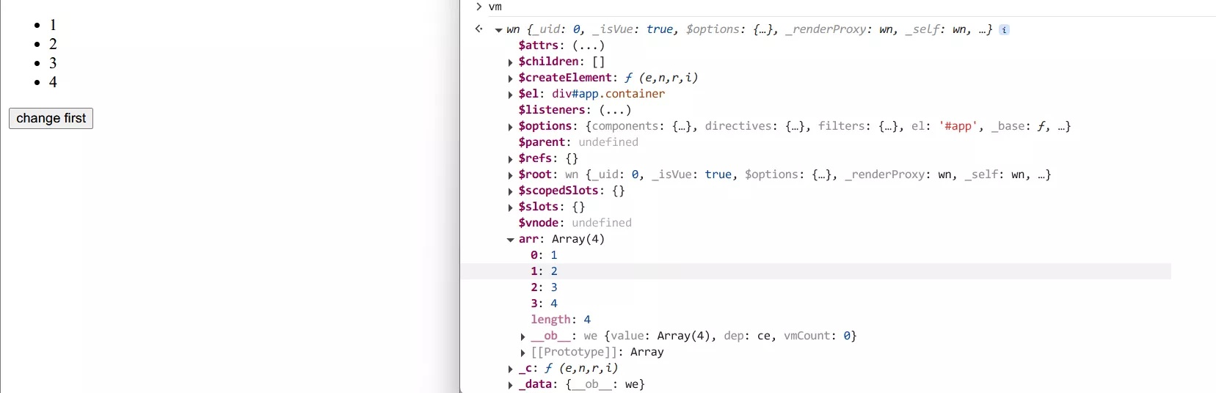Screen dimensions: 1216x393
Task: Expand the $root property
Action: (x=511, y=175)
